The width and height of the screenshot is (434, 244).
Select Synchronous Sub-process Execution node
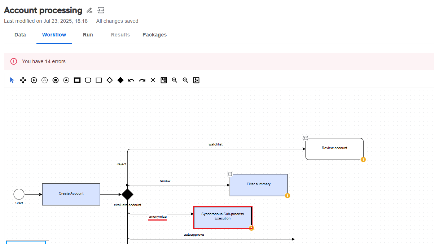click(x=223, y=217)
